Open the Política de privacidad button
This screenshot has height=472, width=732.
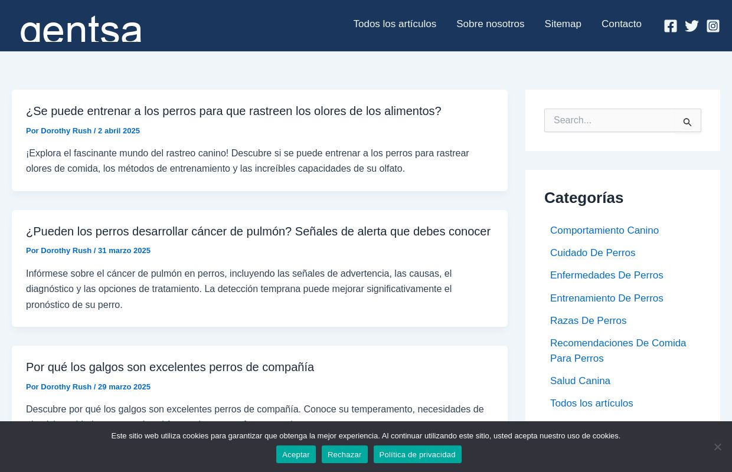pos(417,454)
